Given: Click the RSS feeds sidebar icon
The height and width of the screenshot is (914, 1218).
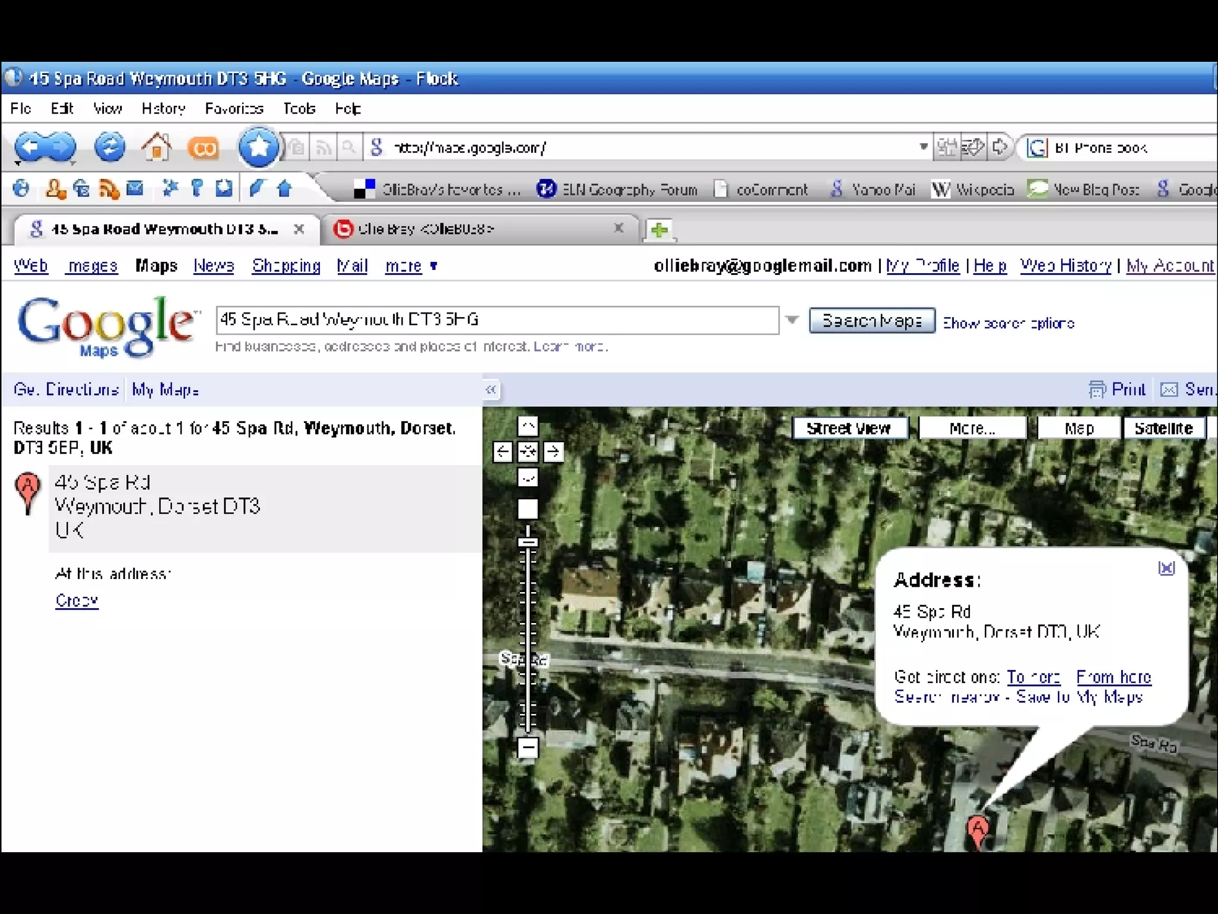Looking at the screenshot, I should coord(109,189).
